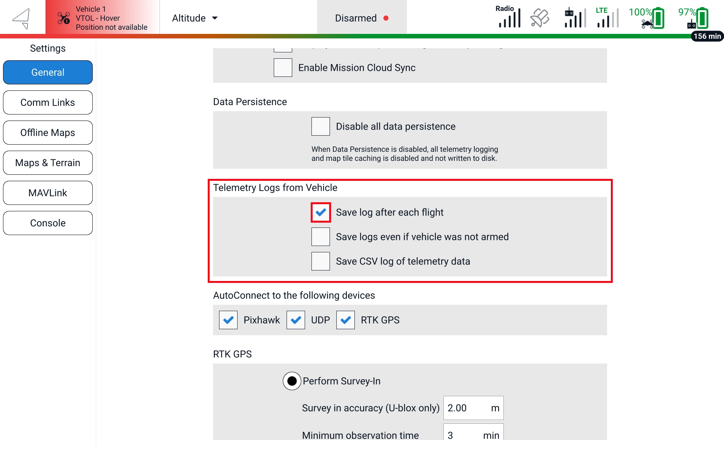Viewport: 724px width, 452px height.
Task: Enable Mission Cloud Sync checkbox
Action: [x=283, y=68]
